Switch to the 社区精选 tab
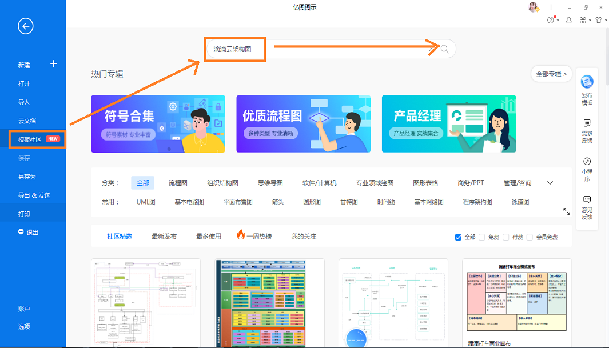The image size is (609, 348). click(120, 237)
